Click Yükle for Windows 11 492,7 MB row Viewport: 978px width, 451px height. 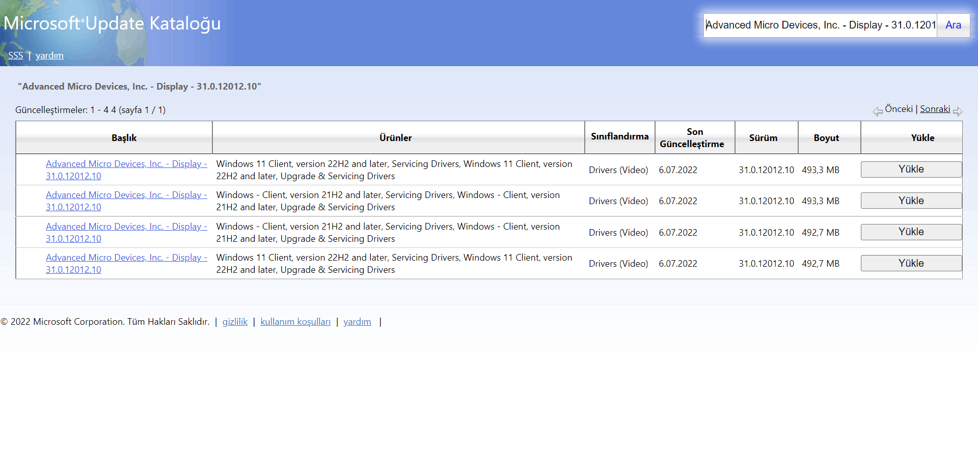click(x=911, y=263)
